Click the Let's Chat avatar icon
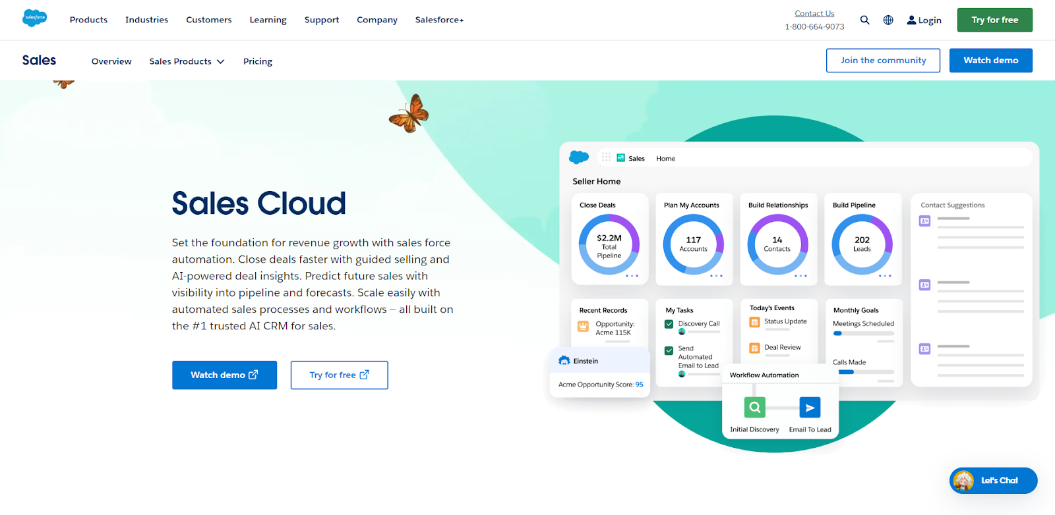Screen dimensions: 1055x515 pyautogui.click(x=963, y=481)
